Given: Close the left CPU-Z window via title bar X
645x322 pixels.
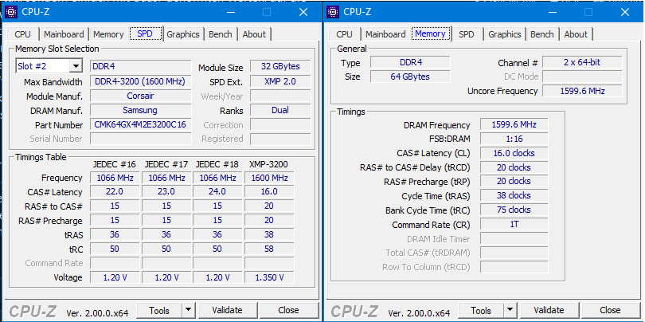Looking at the screenshot, I should coord(303,12).
